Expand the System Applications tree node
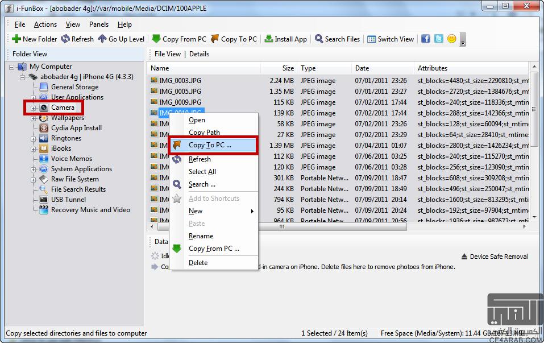The image size is (544, 343). [34, 170]
